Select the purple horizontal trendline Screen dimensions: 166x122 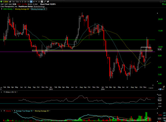[77, 52]
